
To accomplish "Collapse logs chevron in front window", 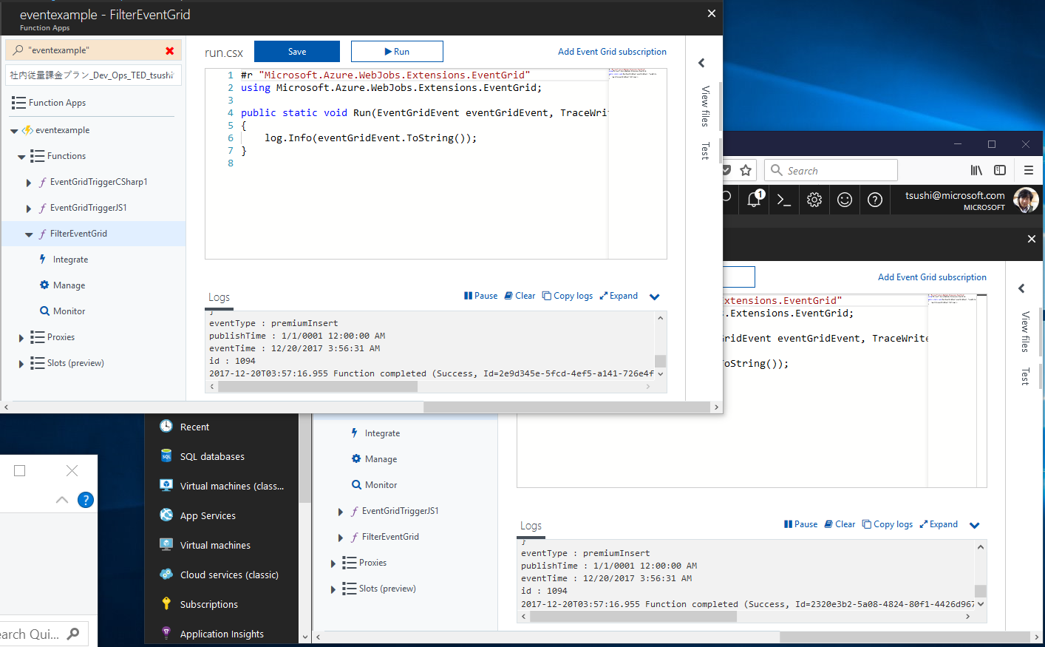I will coord(654,297).
